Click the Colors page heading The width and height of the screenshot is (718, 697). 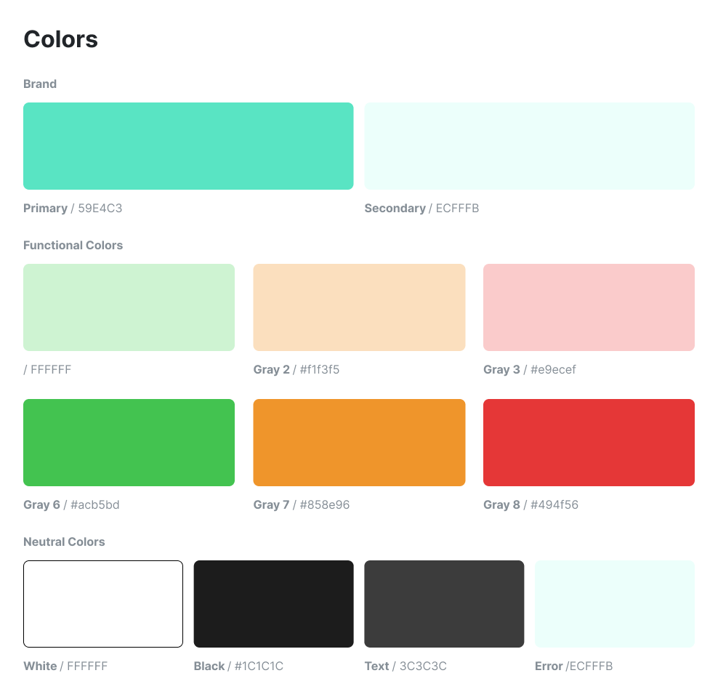pyautogui.click(x=60, y=39)
